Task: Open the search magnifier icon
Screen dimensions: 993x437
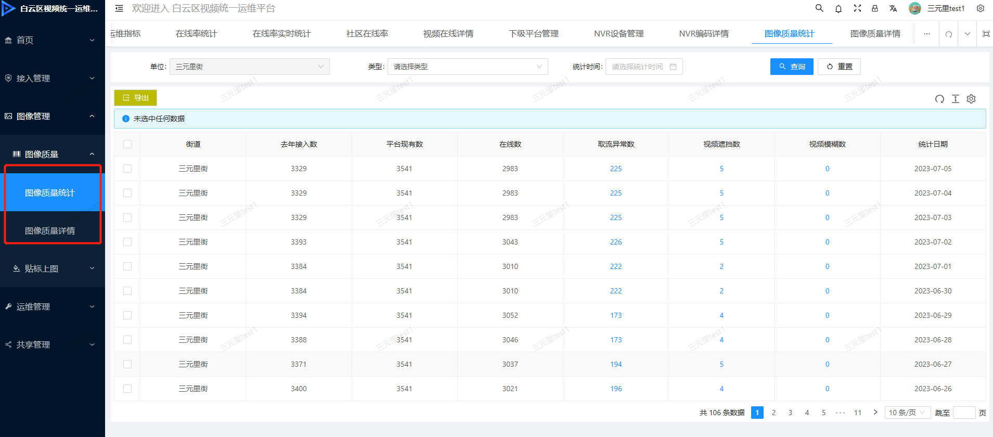Action: (x=819, y=8)
